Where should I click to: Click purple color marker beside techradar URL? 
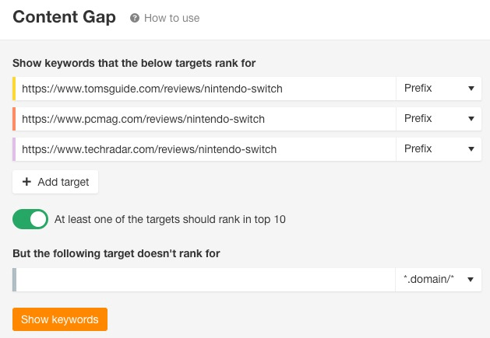(14, 149)
